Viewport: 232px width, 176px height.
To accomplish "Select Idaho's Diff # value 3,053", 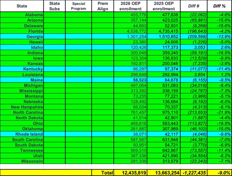I will (x=198, y=47).
